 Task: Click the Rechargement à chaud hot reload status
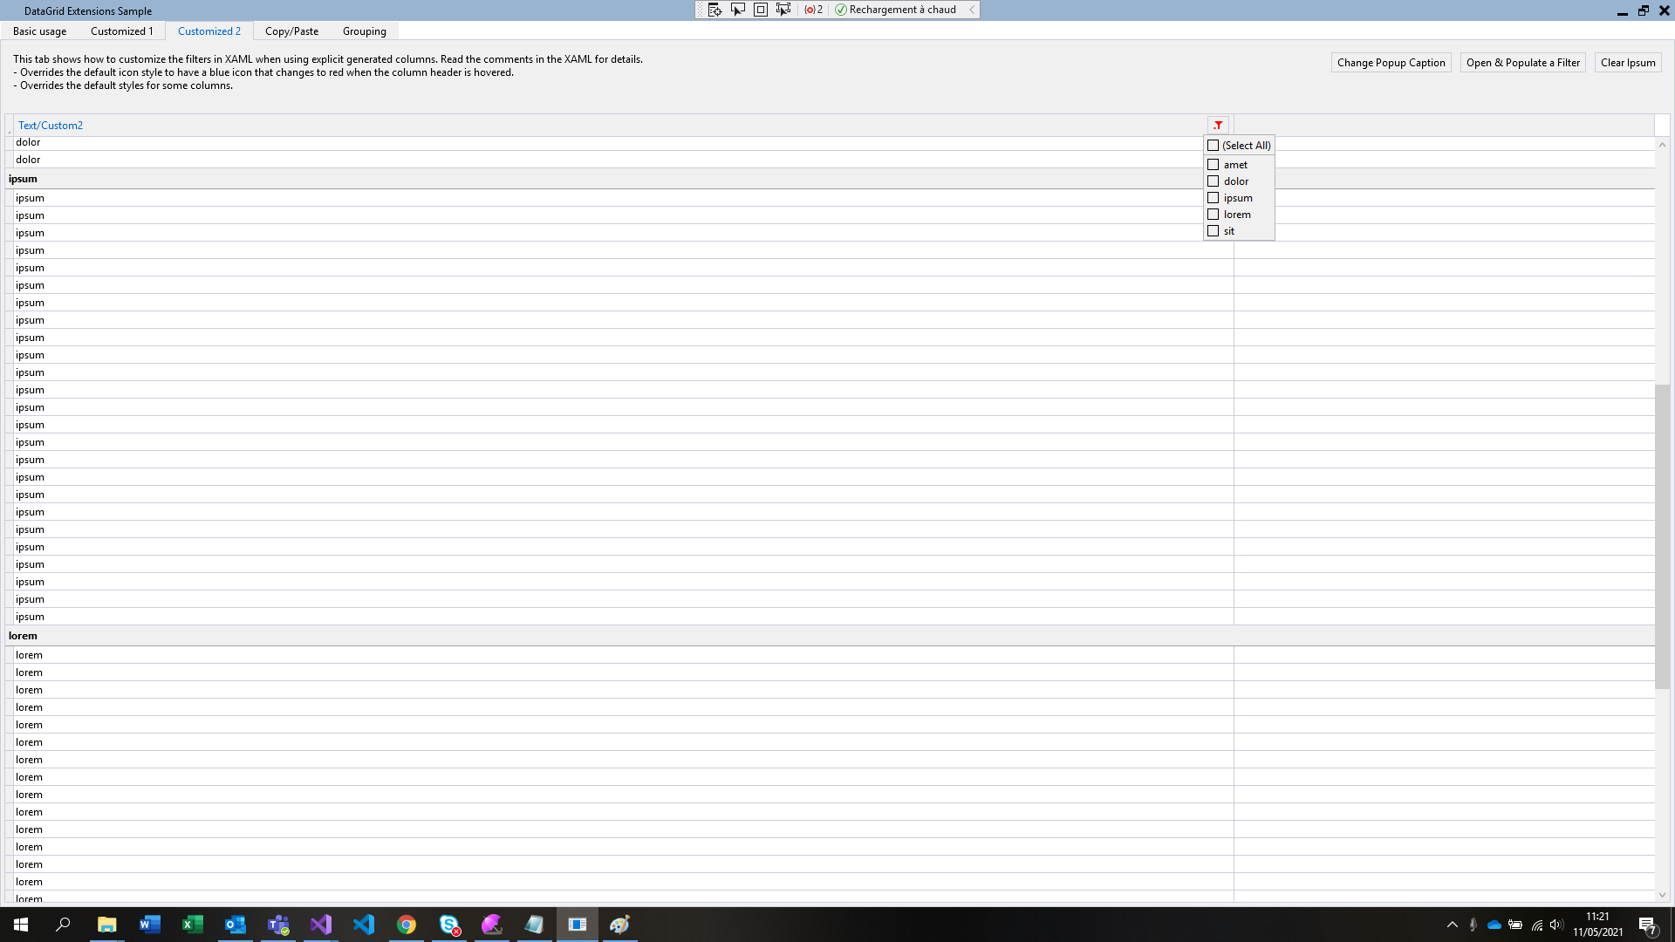(896, 10)
